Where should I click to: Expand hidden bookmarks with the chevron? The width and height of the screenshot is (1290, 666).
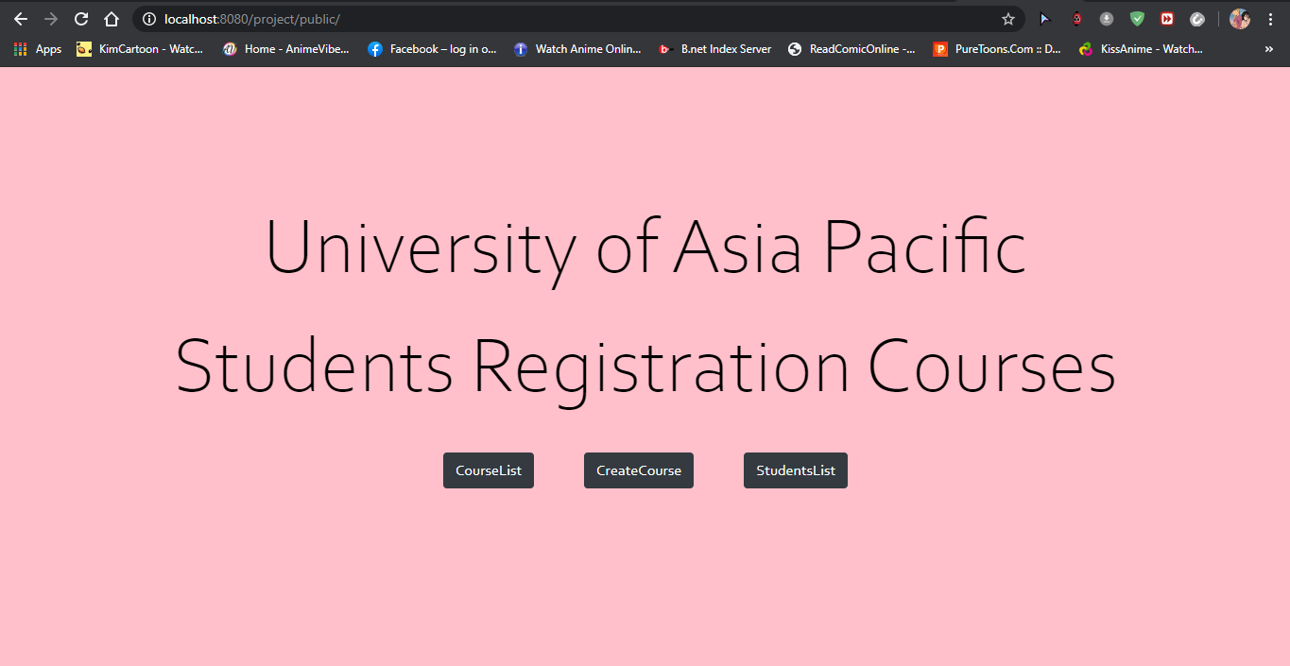tap(1270, 48)
